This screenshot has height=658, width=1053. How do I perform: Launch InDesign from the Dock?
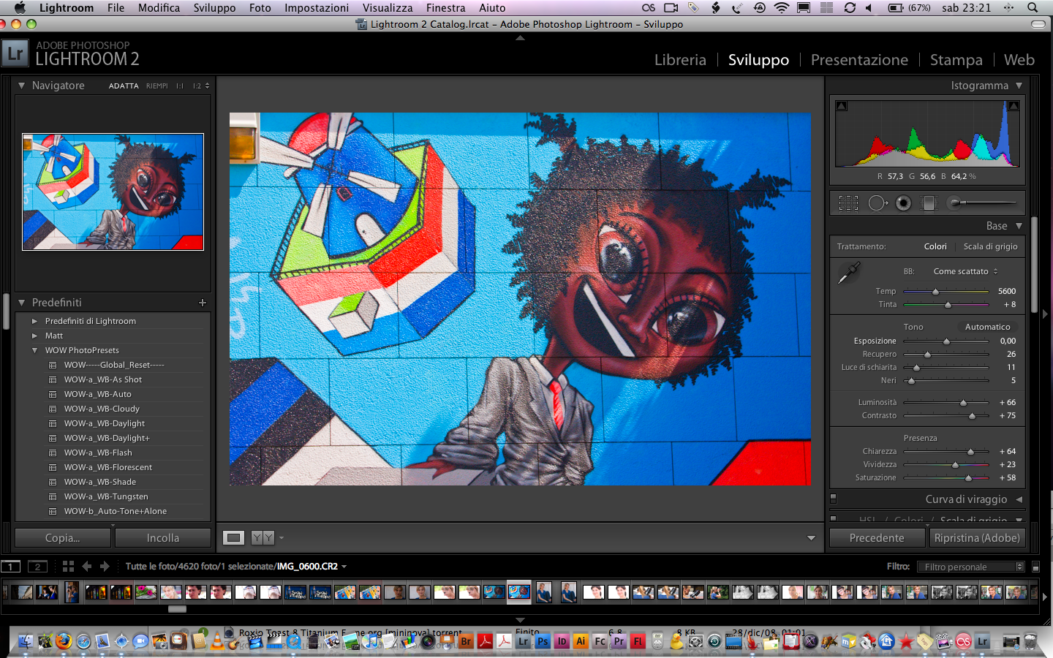(562, 642)
